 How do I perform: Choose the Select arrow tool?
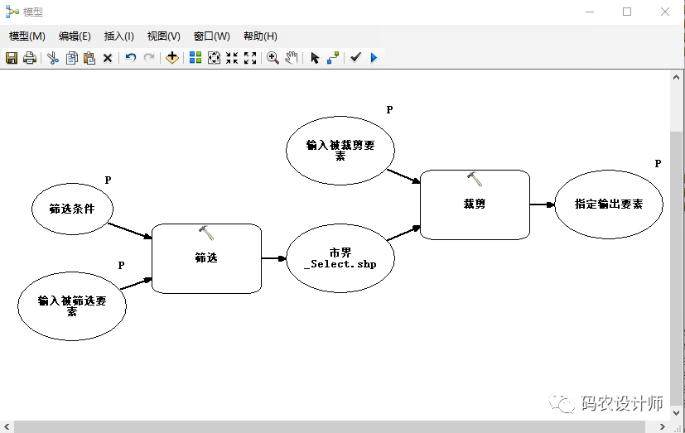click(314, 58)
